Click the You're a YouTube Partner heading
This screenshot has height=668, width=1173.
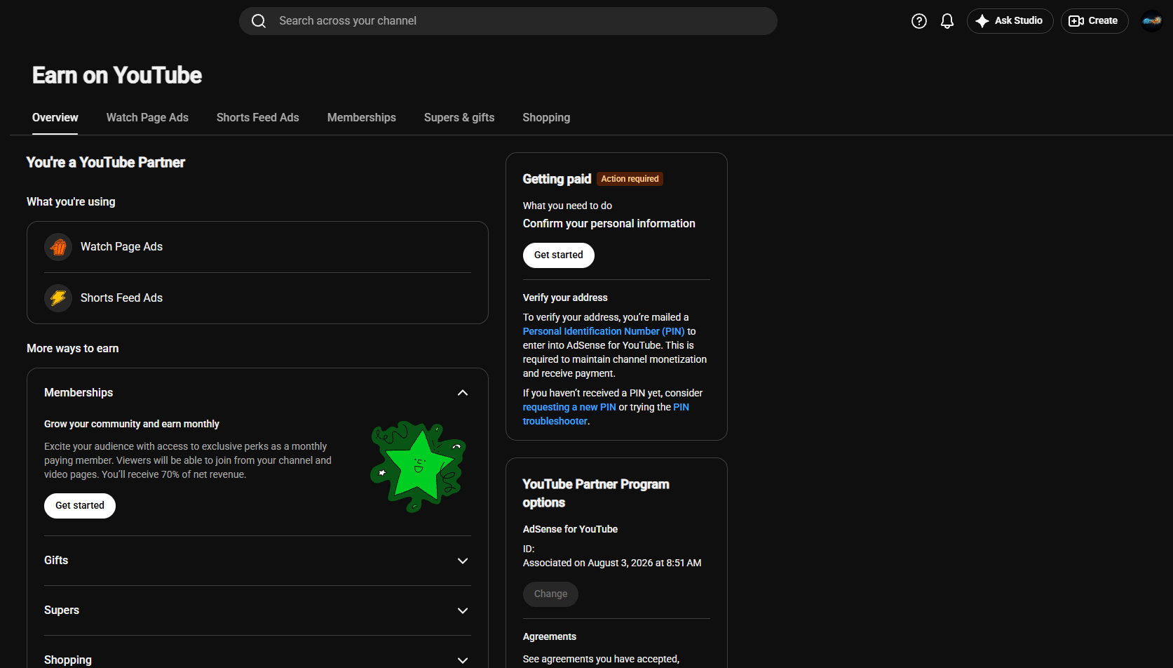(x=106, y=163)
